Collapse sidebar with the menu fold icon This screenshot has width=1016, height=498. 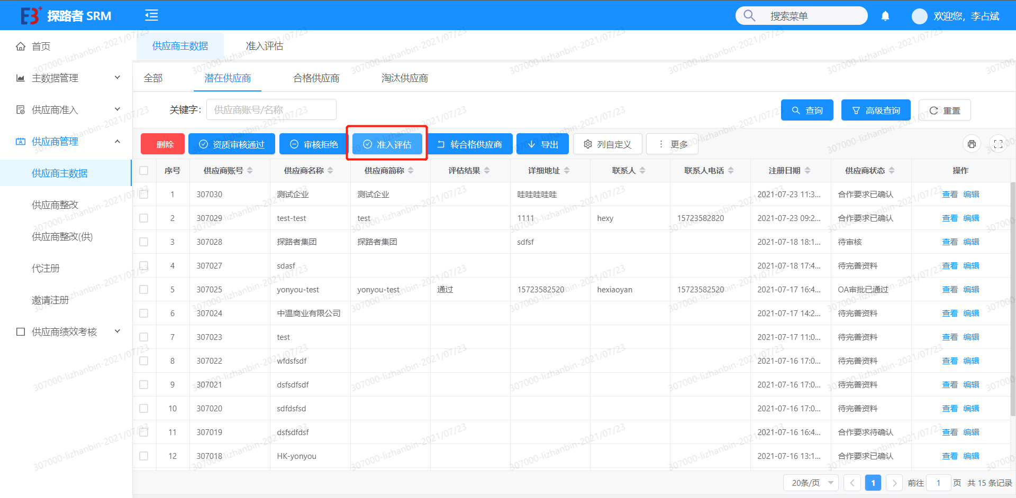151,15
